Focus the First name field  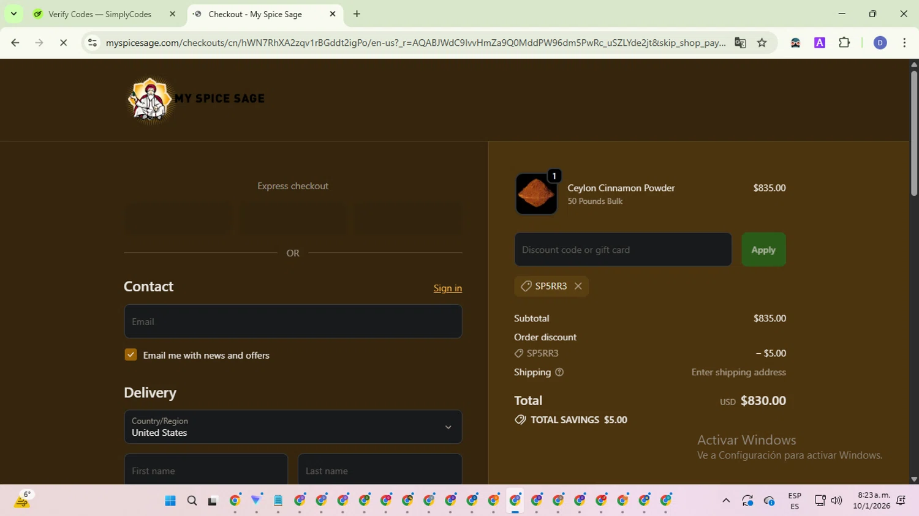206,469
